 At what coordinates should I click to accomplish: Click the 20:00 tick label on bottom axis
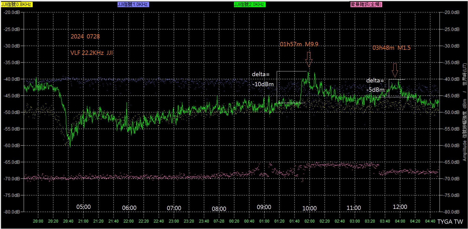tap(38, 221)
